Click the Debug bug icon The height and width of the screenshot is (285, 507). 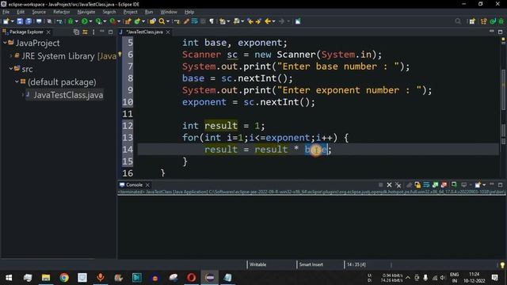tap(71, 21)
